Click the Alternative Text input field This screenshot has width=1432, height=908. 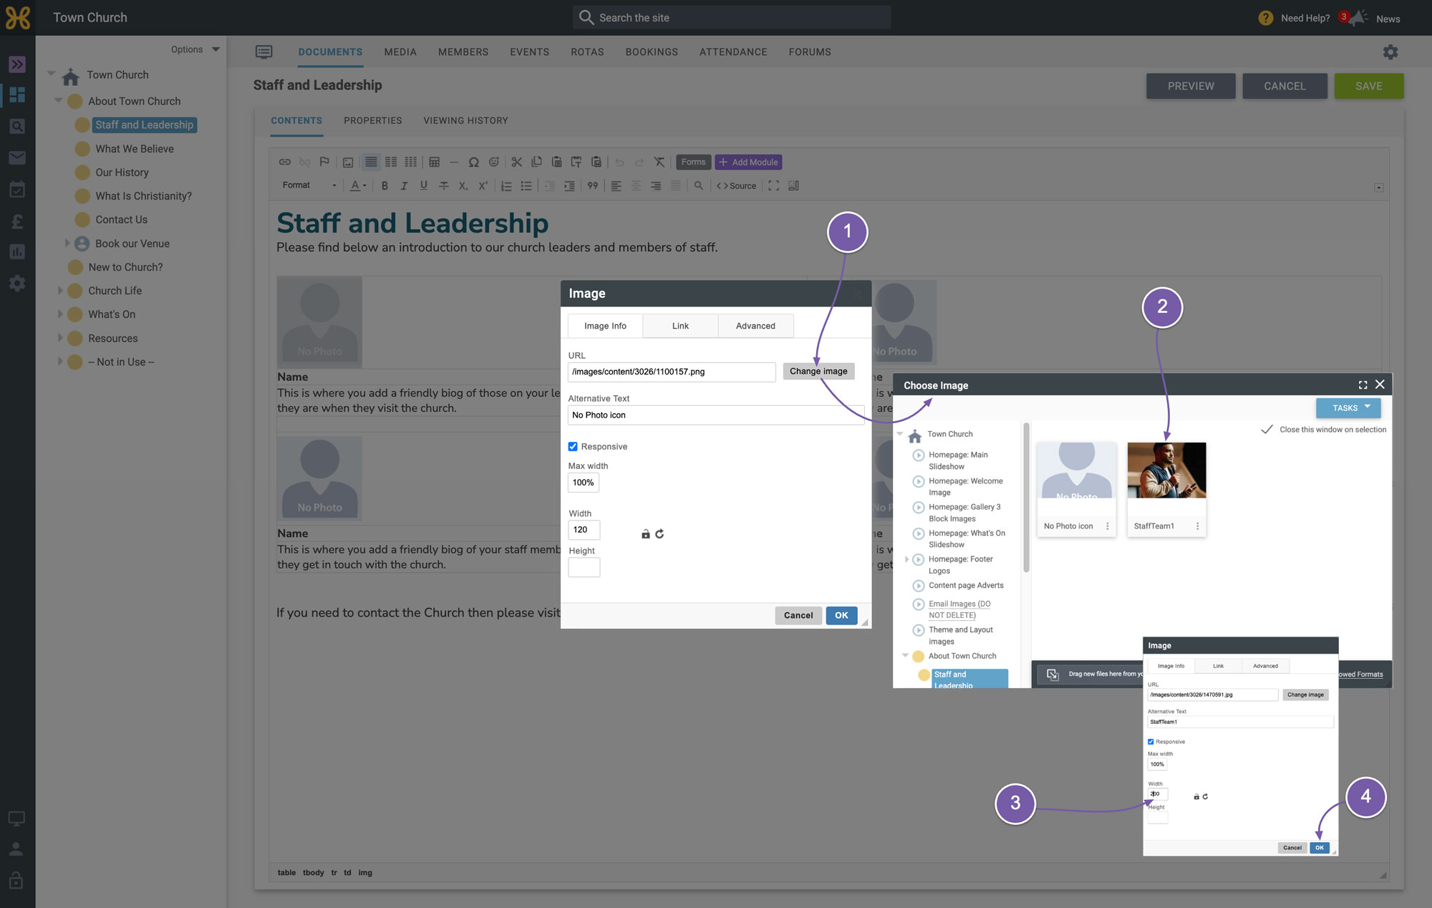pos(716,415)
